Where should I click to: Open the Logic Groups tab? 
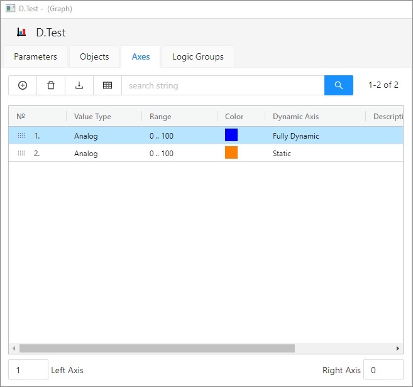(197, 56)
